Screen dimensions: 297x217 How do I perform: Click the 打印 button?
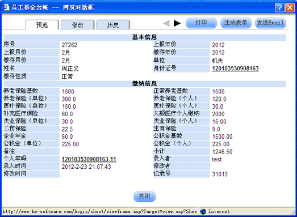click(201, 23)
